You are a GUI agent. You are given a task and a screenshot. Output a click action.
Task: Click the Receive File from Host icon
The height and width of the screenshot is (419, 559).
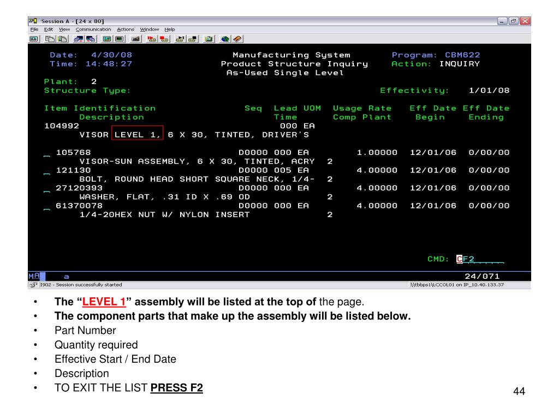[91, 39]
